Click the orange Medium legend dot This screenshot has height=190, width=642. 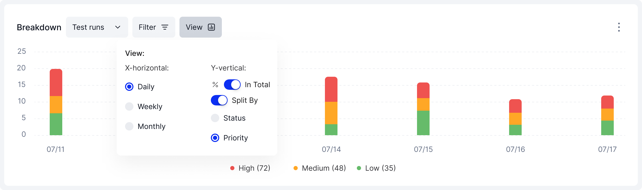tap(296, 168)
